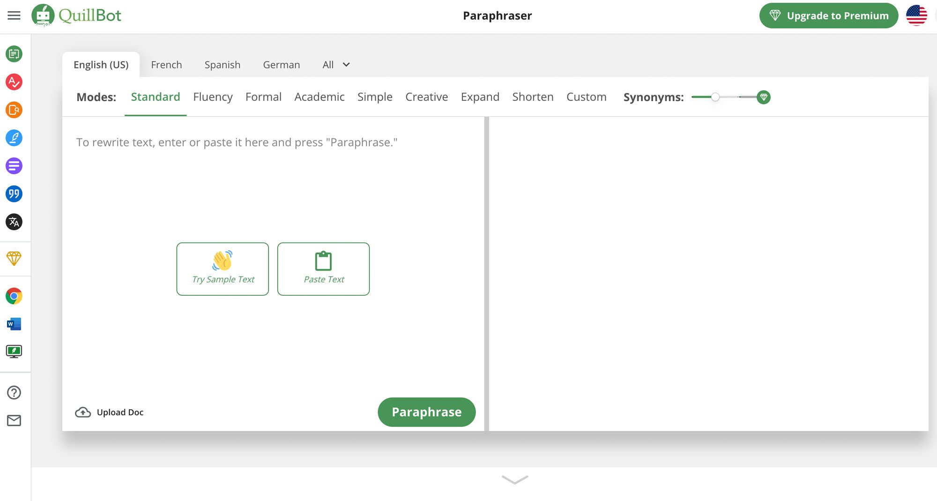The image size is (937, 501).
Task: Select the Simple mode
Action: pyautogui.click(x=375, y=97)
